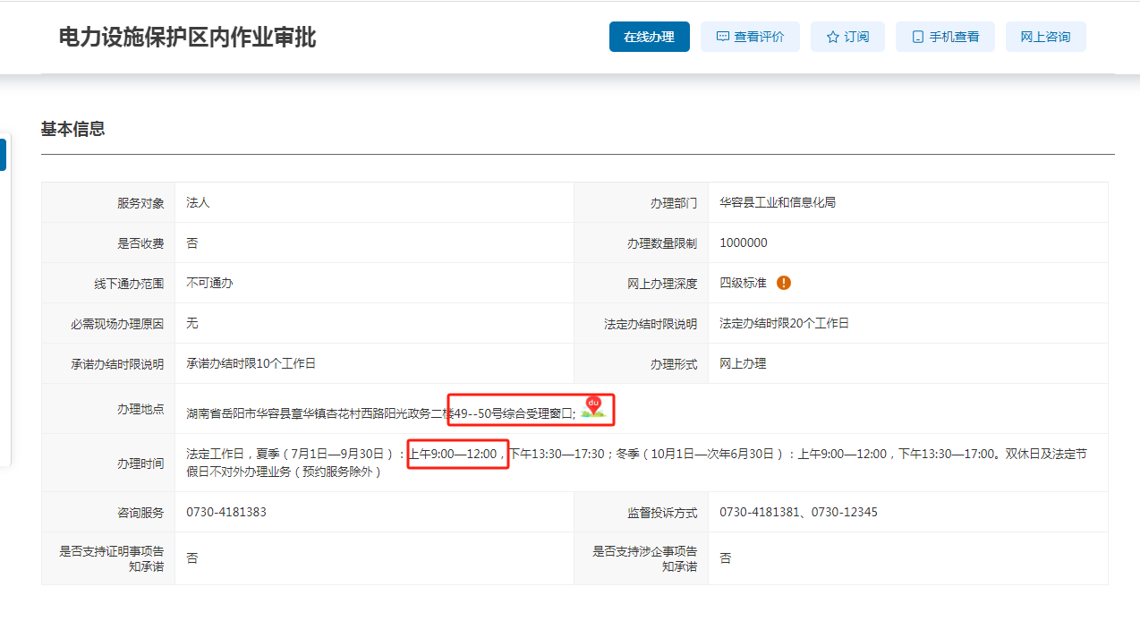Click the 办理地点 label
Image resolution: width=1140 pixels, height=621 pixels.
140,409
